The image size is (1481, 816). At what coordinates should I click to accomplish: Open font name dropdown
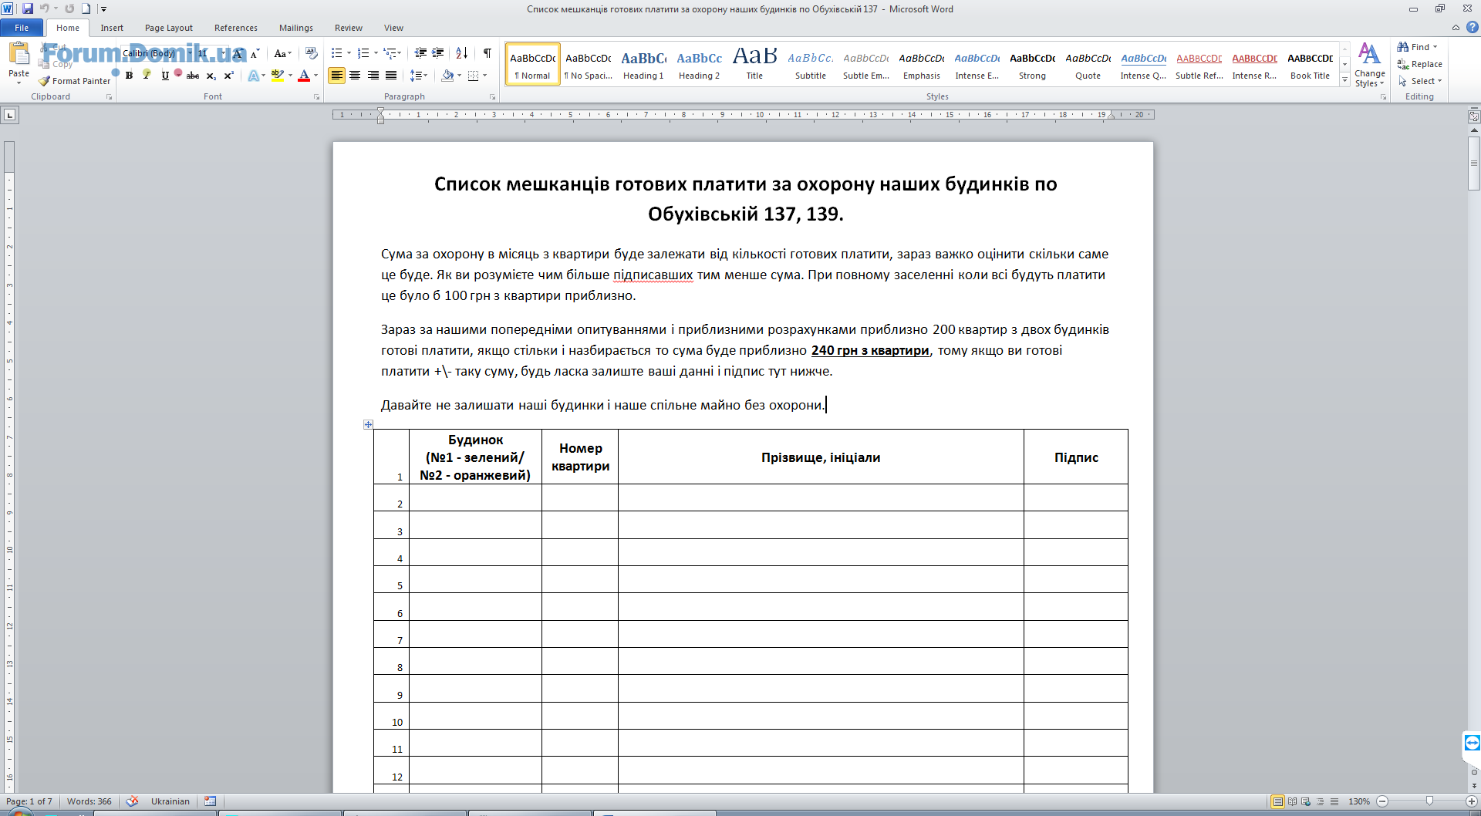pos(189,53)
